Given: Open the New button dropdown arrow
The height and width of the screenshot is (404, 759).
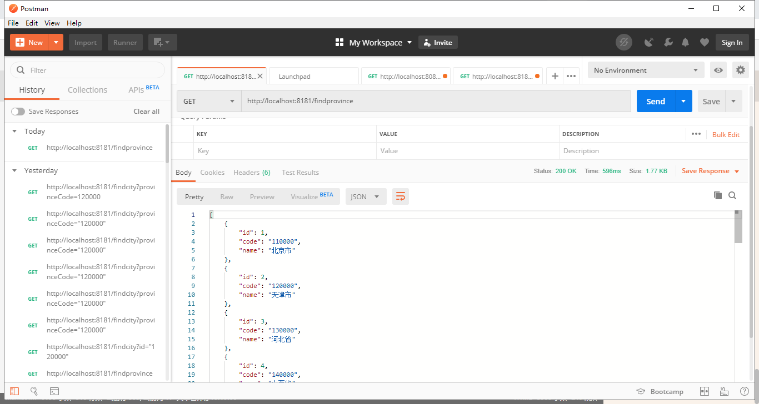Looking at the screenshot, I should coord(56,42).
